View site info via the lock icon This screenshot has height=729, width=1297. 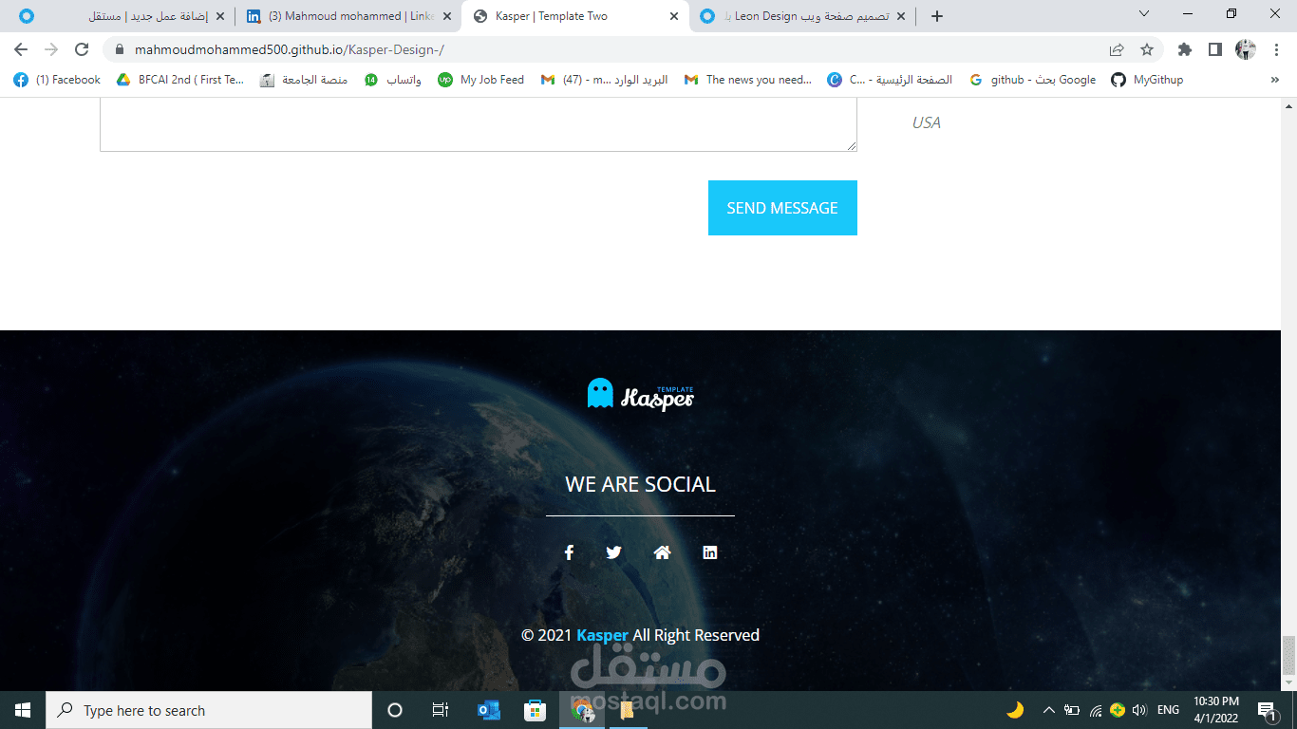[120, 50]
